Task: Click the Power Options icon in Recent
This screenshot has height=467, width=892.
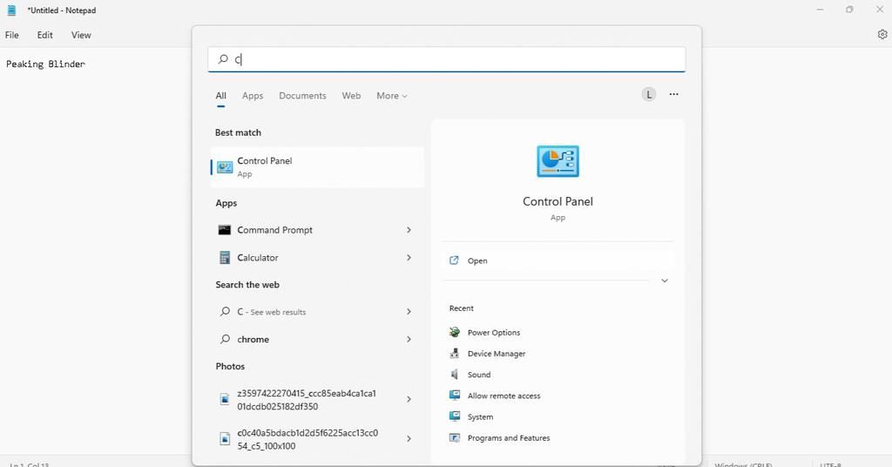Action: (454, 332)
